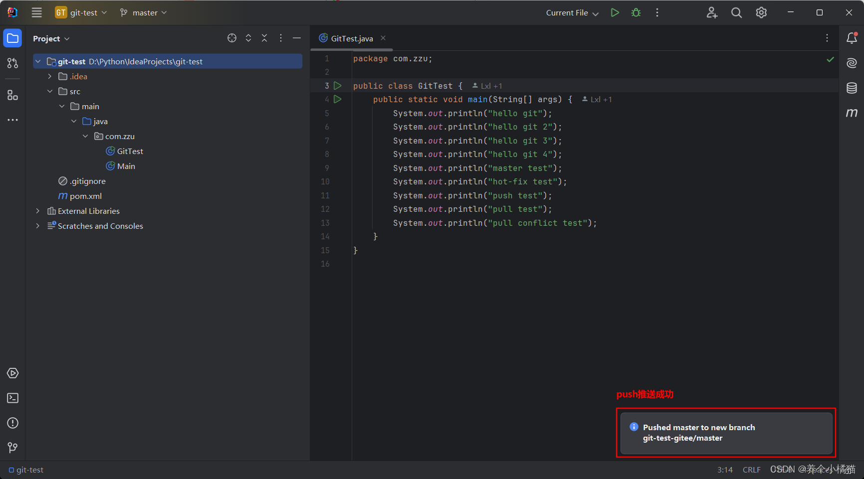Close the GitTest.java tab
Screen dimensions: 864x479
coord(383,38)
